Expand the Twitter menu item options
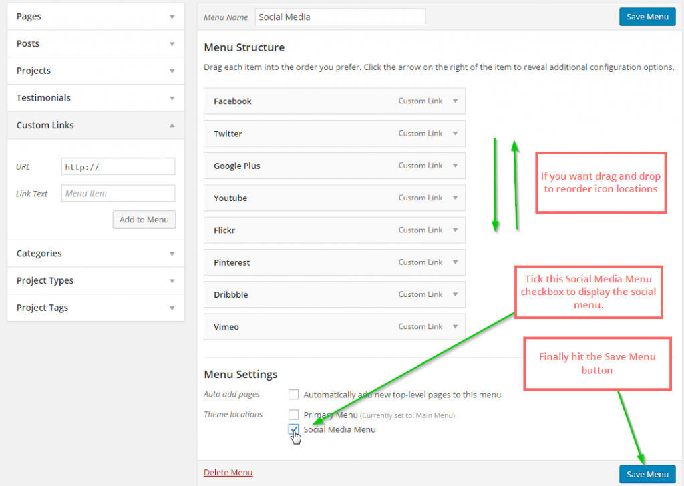Screen dimensions: 684x486 click(x=455, y=133)
